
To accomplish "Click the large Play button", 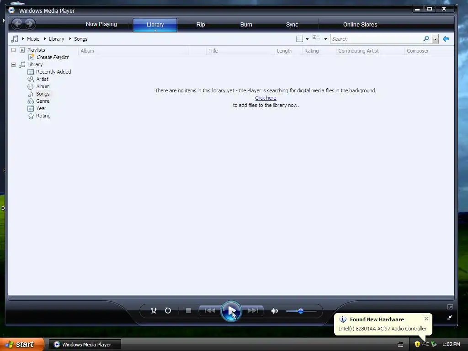I will [x=231, y=311].
